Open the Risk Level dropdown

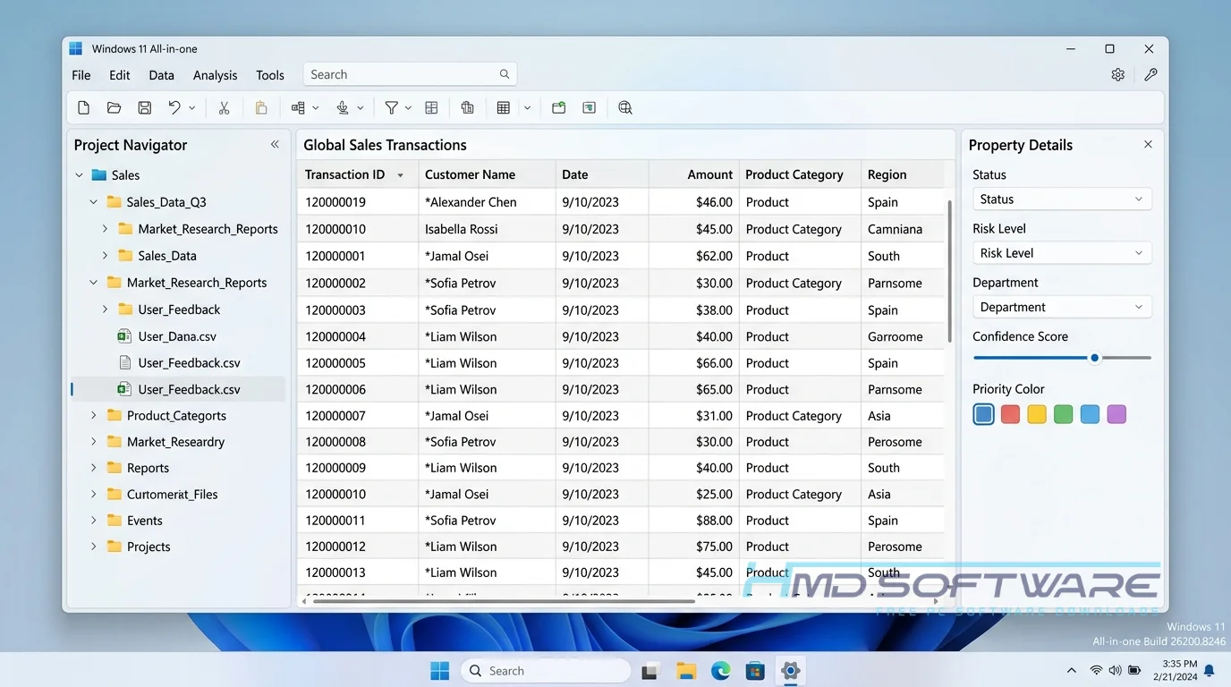(x=1062, y=253)
